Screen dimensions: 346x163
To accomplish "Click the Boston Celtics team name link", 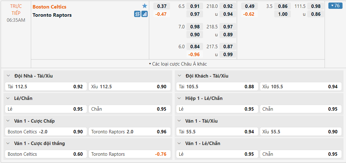I will (x=49, y=7).
